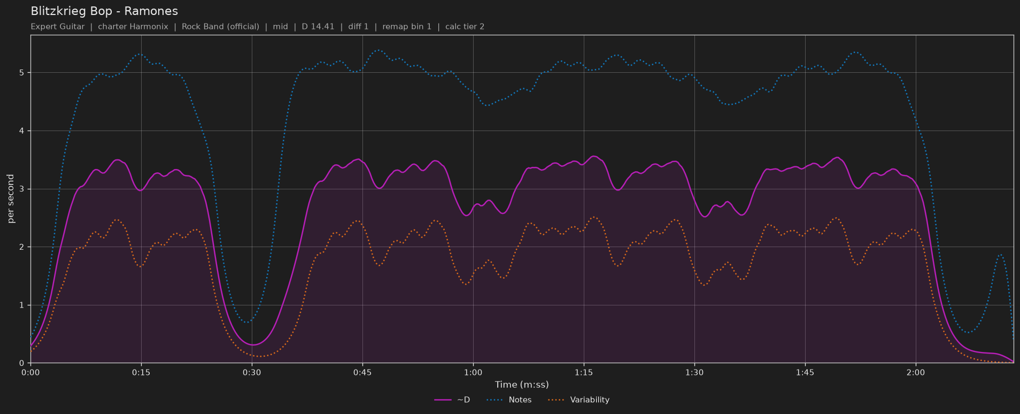This screenshot has width=1020, height=414.
Task: Click 'Rock Band (official)' in the subtitle
Action: (220, 27)
